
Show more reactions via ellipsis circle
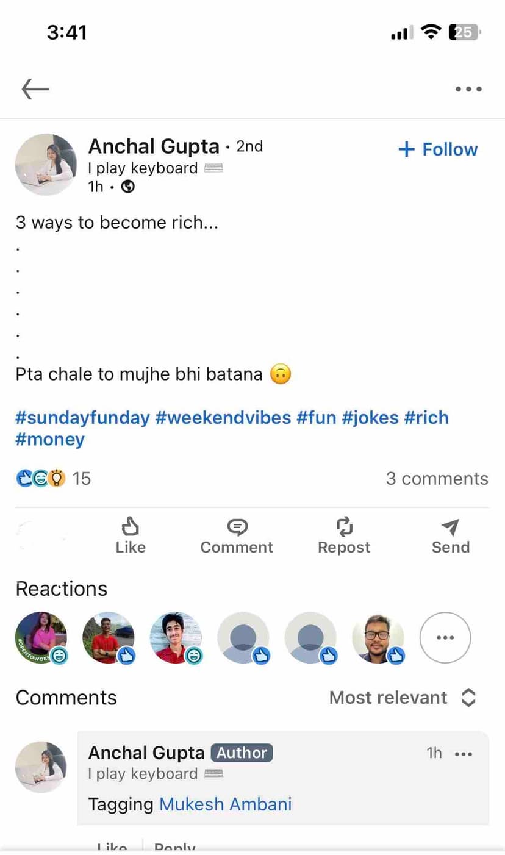[x=445, y=637]
